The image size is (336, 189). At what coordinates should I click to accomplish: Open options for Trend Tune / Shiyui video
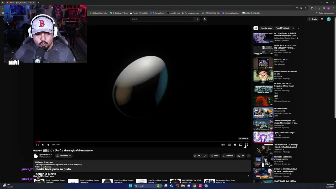(300, 133)
